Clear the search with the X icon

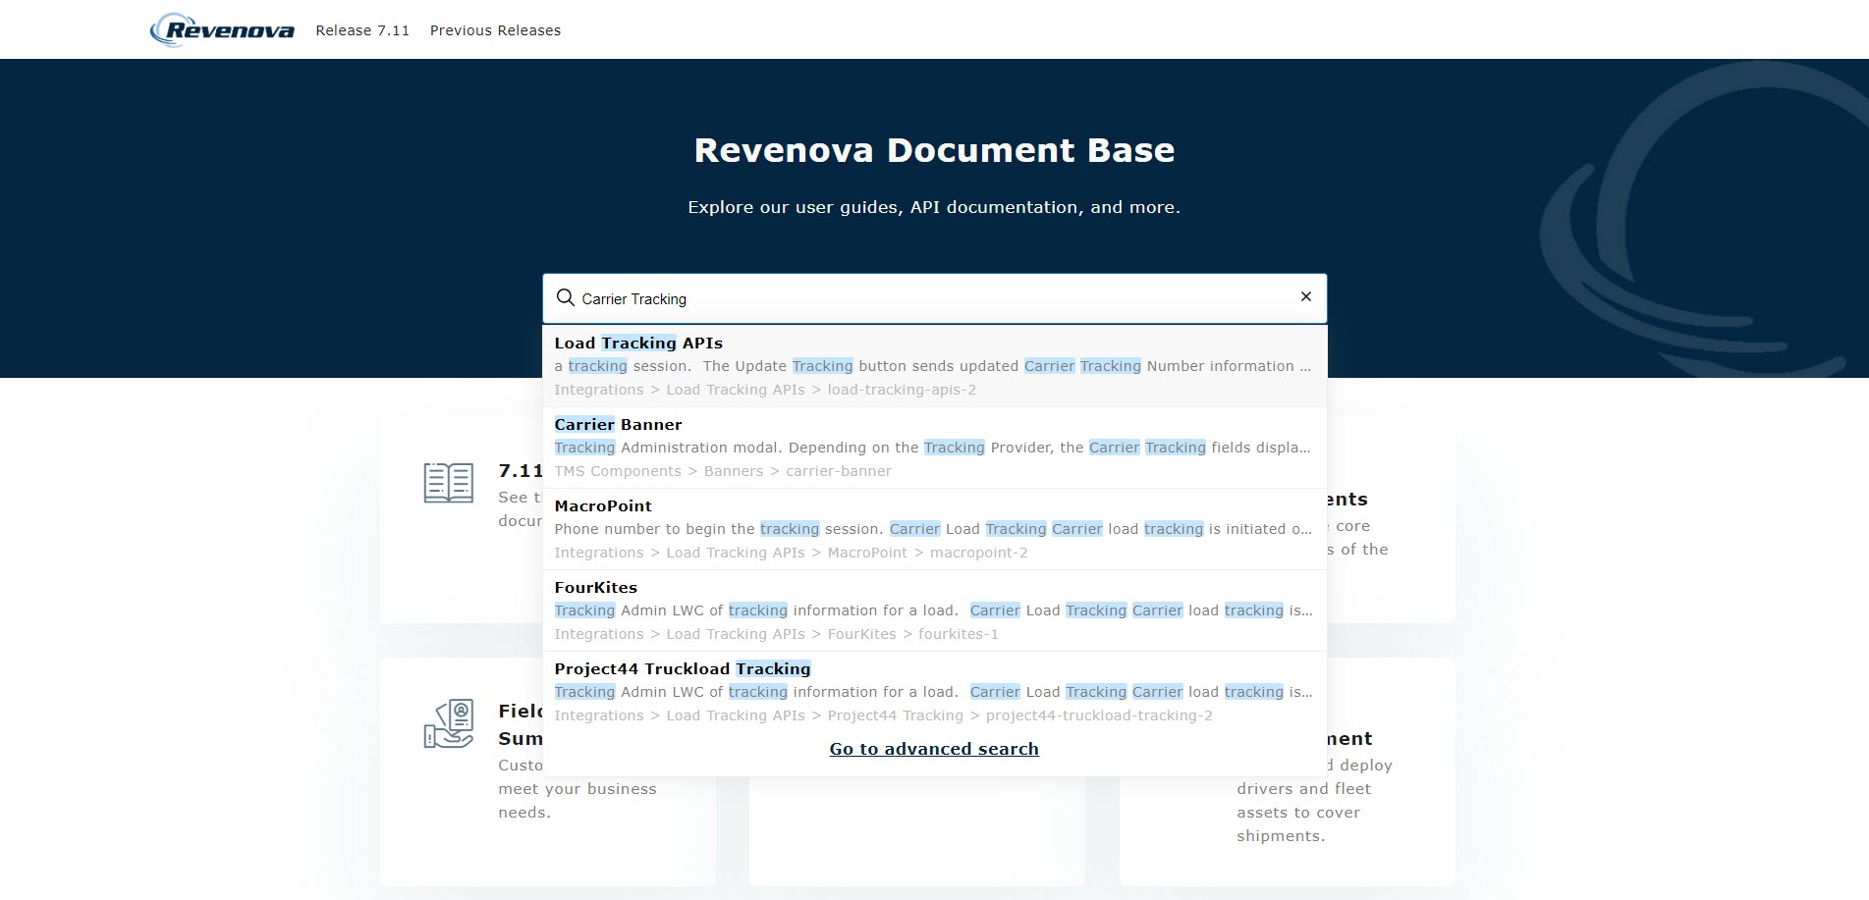(x=1305, y=296)
